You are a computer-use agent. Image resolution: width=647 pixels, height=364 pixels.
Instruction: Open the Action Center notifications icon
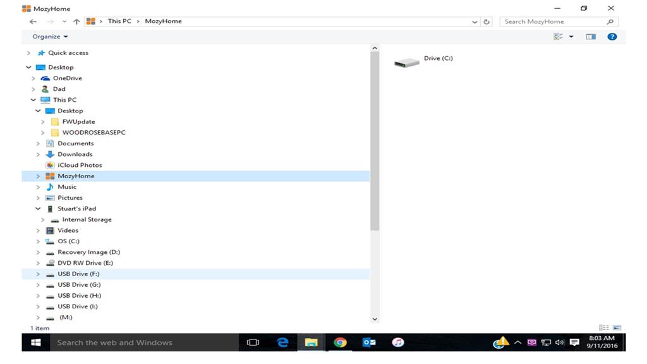pos(574,343)
